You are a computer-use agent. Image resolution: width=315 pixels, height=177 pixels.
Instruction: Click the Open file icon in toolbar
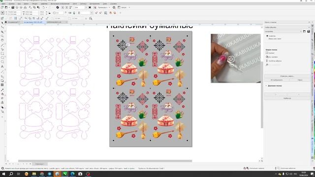click(6, 7)
